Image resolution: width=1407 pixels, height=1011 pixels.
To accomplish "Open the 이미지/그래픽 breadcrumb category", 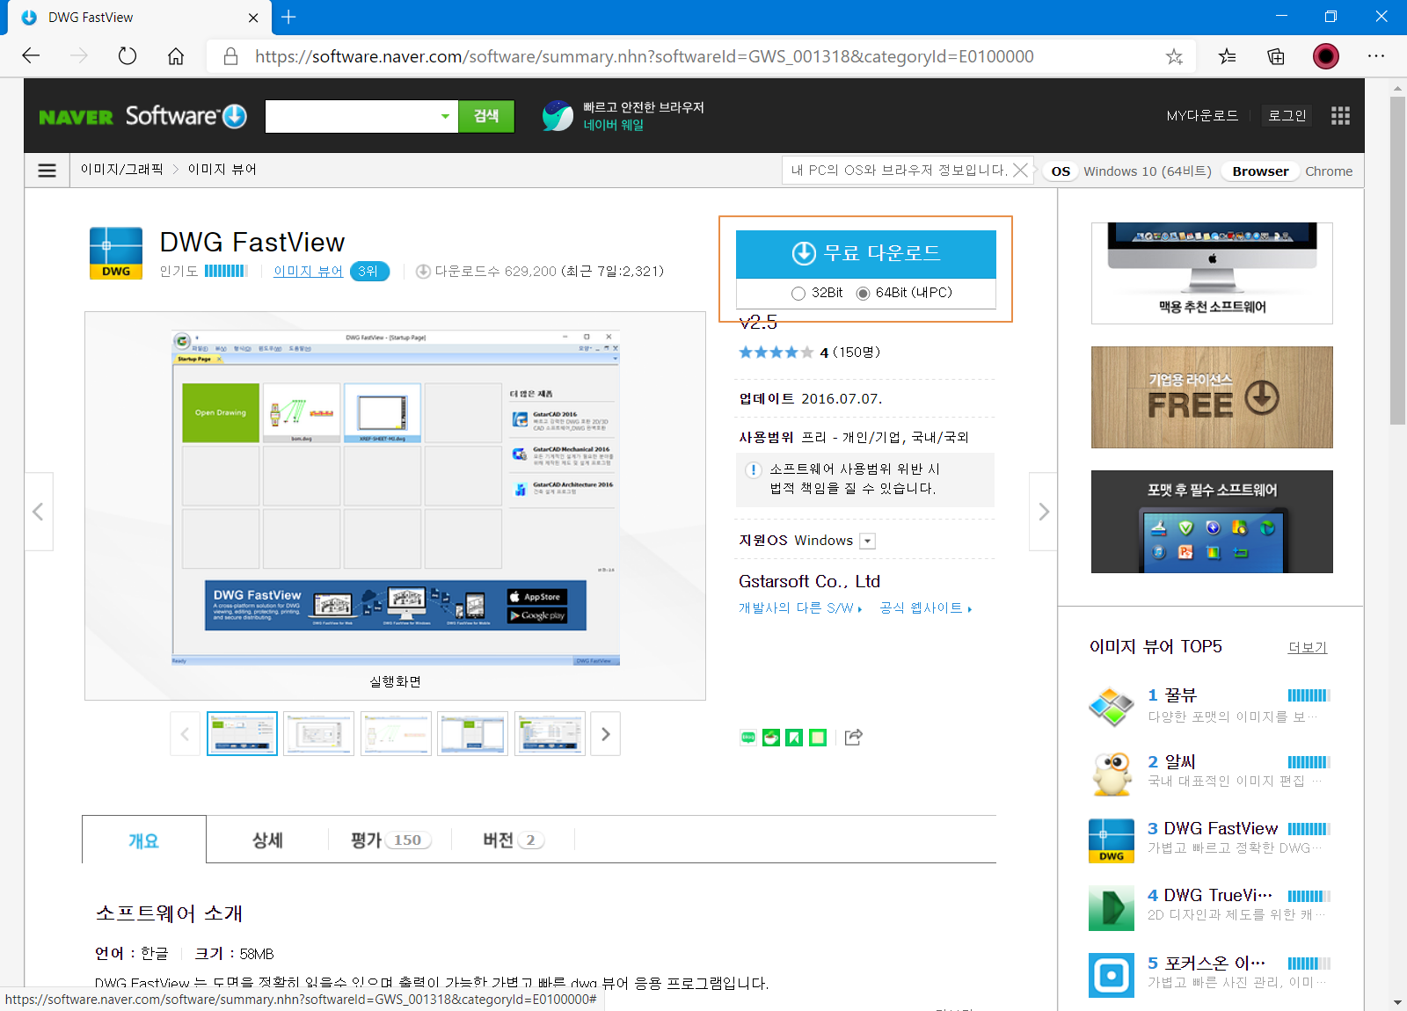I will click(x=121, y=170).
